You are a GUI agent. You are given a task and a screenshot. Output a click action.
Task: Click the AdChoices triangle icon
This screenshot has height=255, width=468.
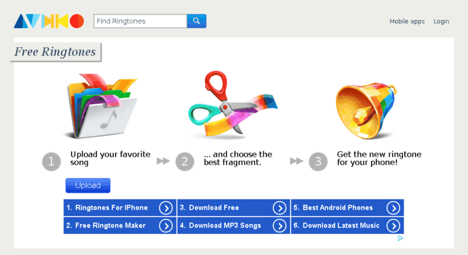pos(401,238)
